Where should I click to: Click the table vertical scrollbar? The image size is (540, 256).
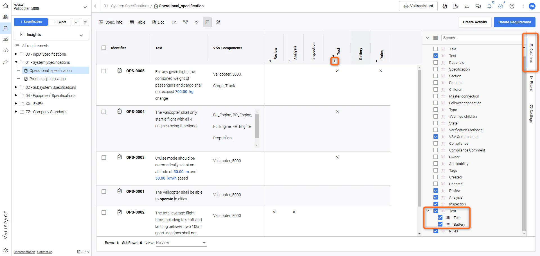[419, 138]
